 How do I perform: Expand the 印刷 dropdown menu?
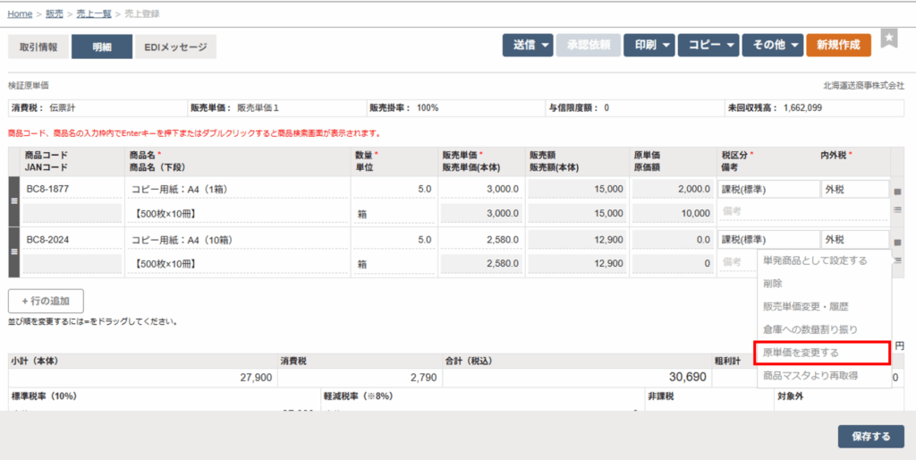[x=649, y=45]
